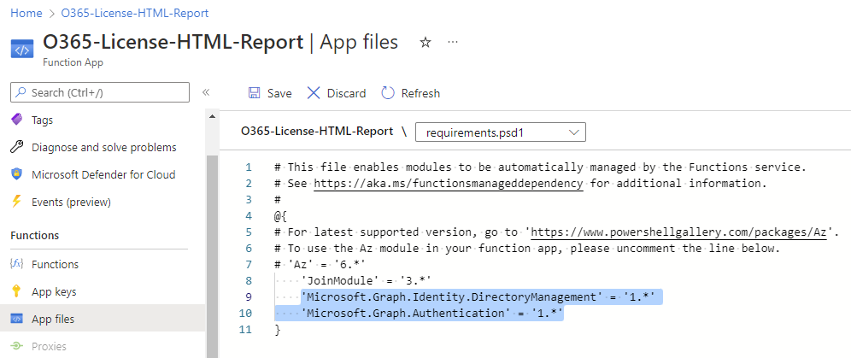Click the Refresh circular arrow icon
The height and width of the screenshot is (358, 851).
pyautogui.click(x=388, y=93)
